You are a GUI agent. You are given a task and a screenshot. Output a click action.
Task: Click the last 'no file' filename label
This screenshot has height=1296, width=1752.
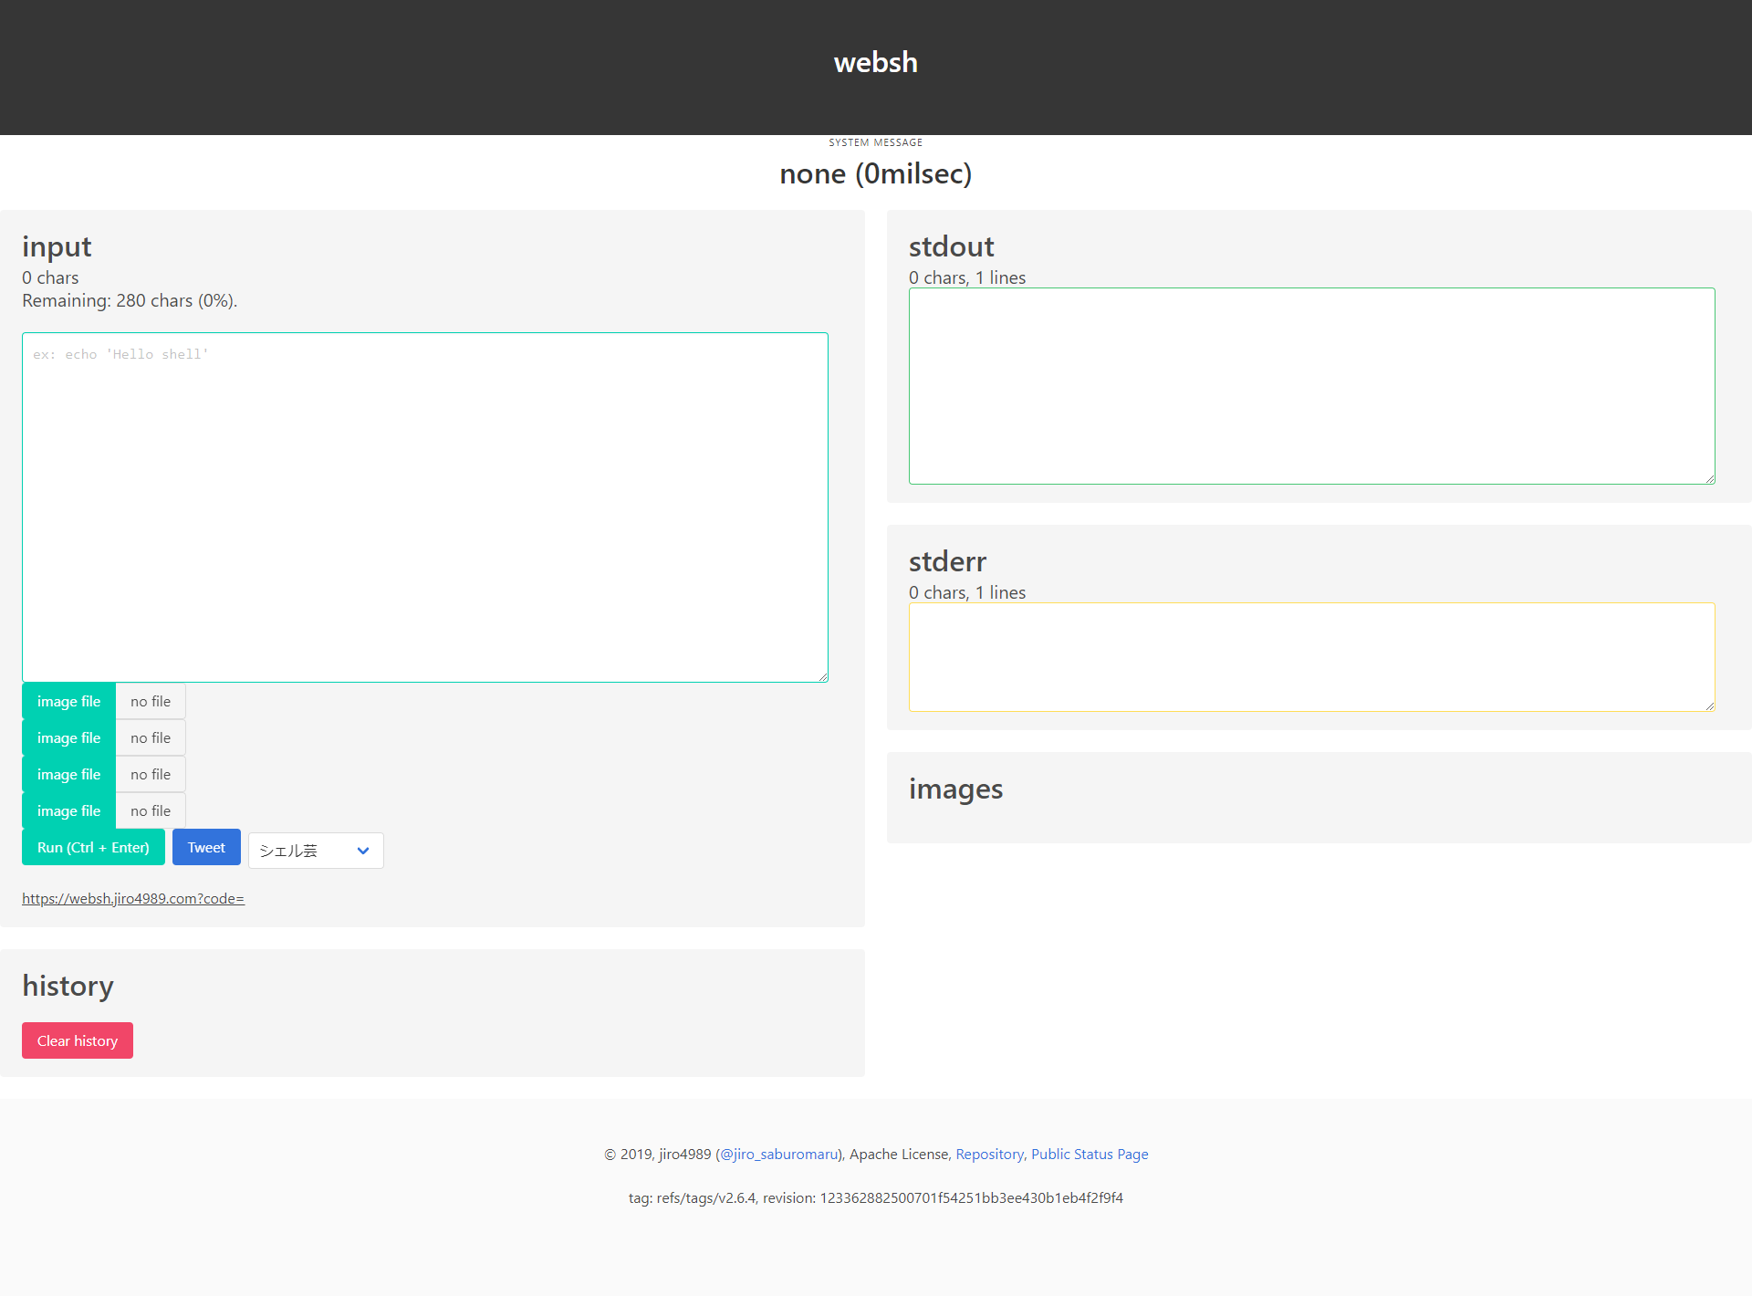point(151,810)
